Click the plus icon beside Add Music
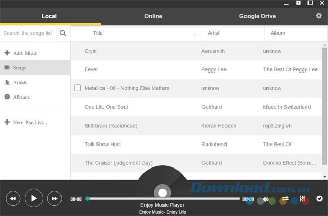 [7, 53]
